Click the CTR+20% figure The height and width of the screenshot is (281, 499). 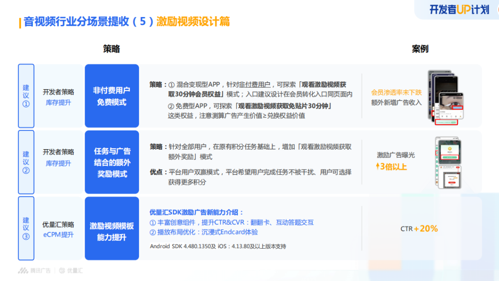coord(419,228)
